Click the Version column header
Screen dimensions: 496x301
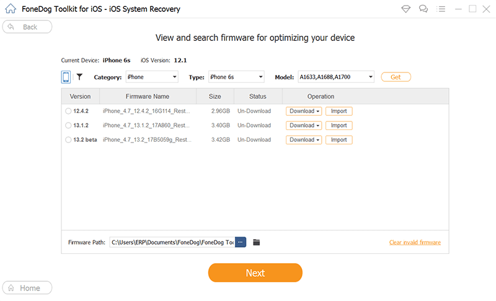click(81, 97)
